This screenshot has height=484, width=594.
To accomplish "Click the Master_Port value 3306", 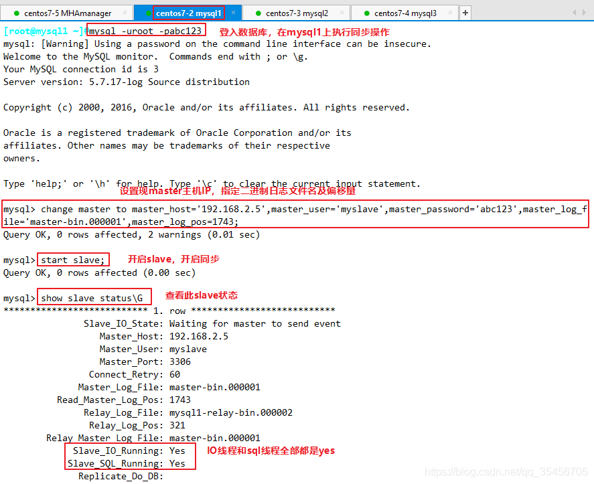I will tap(180, 361).
